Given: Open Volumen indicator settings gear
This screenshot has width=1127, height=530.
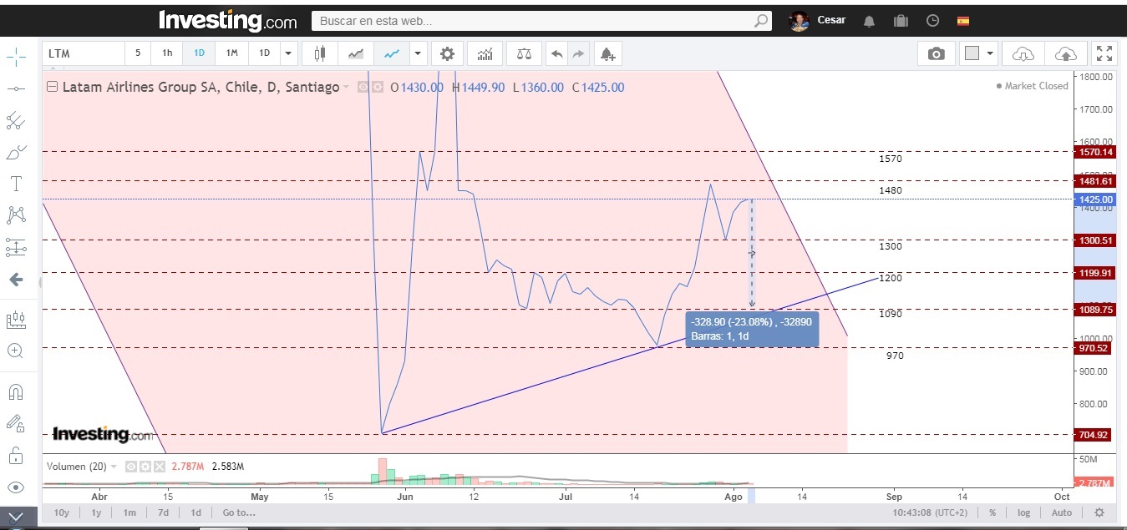Looking at the screenshot, I should point(145,467).
